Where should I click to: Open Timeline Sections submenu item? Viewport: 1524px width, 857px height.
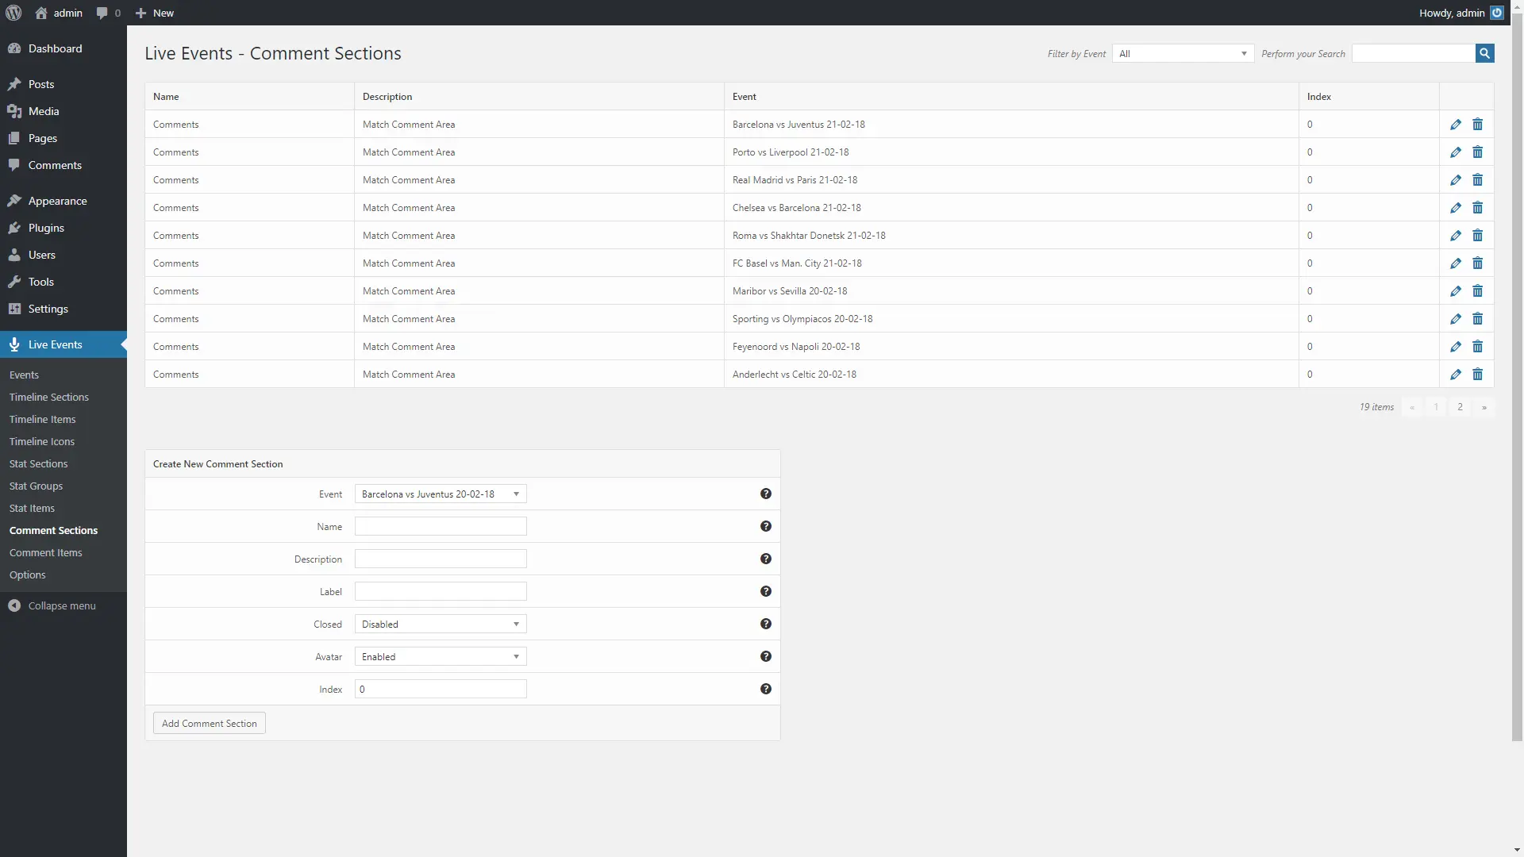(x=49, y=397)
